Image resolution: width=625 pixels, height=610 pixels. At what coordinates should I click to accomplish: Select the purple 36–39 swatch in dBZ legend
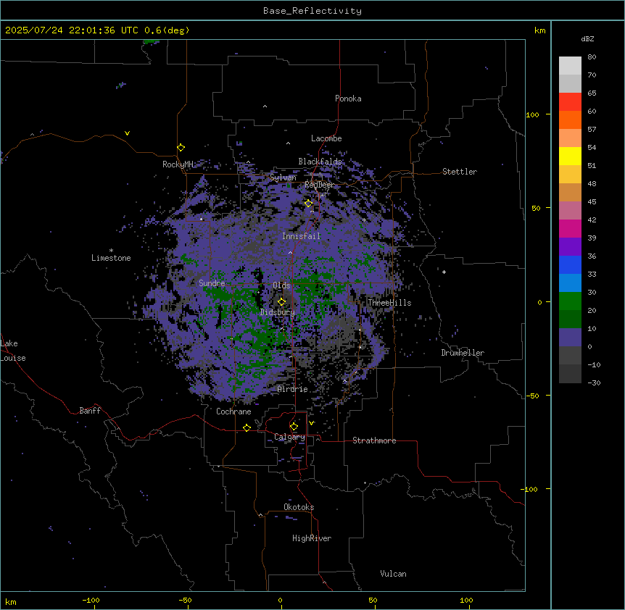tap(570, 247)
